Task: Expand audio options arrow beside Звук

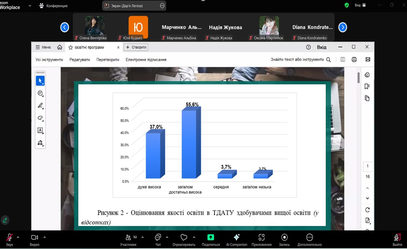Action: (18, 237)
